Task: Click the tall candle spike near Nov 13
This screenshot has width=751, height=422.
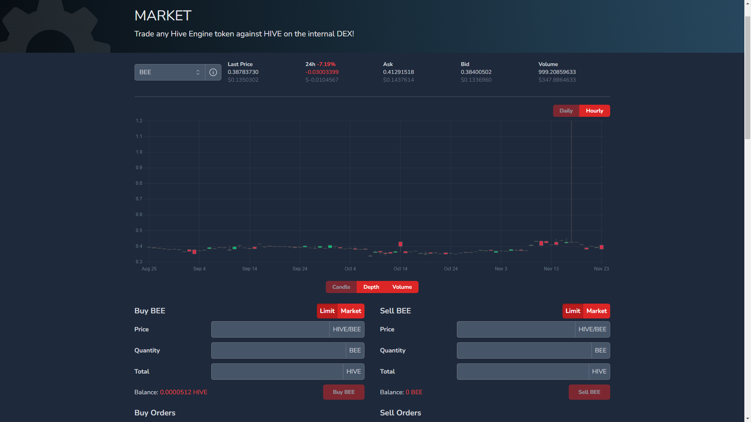Action: tap(571, 180)
